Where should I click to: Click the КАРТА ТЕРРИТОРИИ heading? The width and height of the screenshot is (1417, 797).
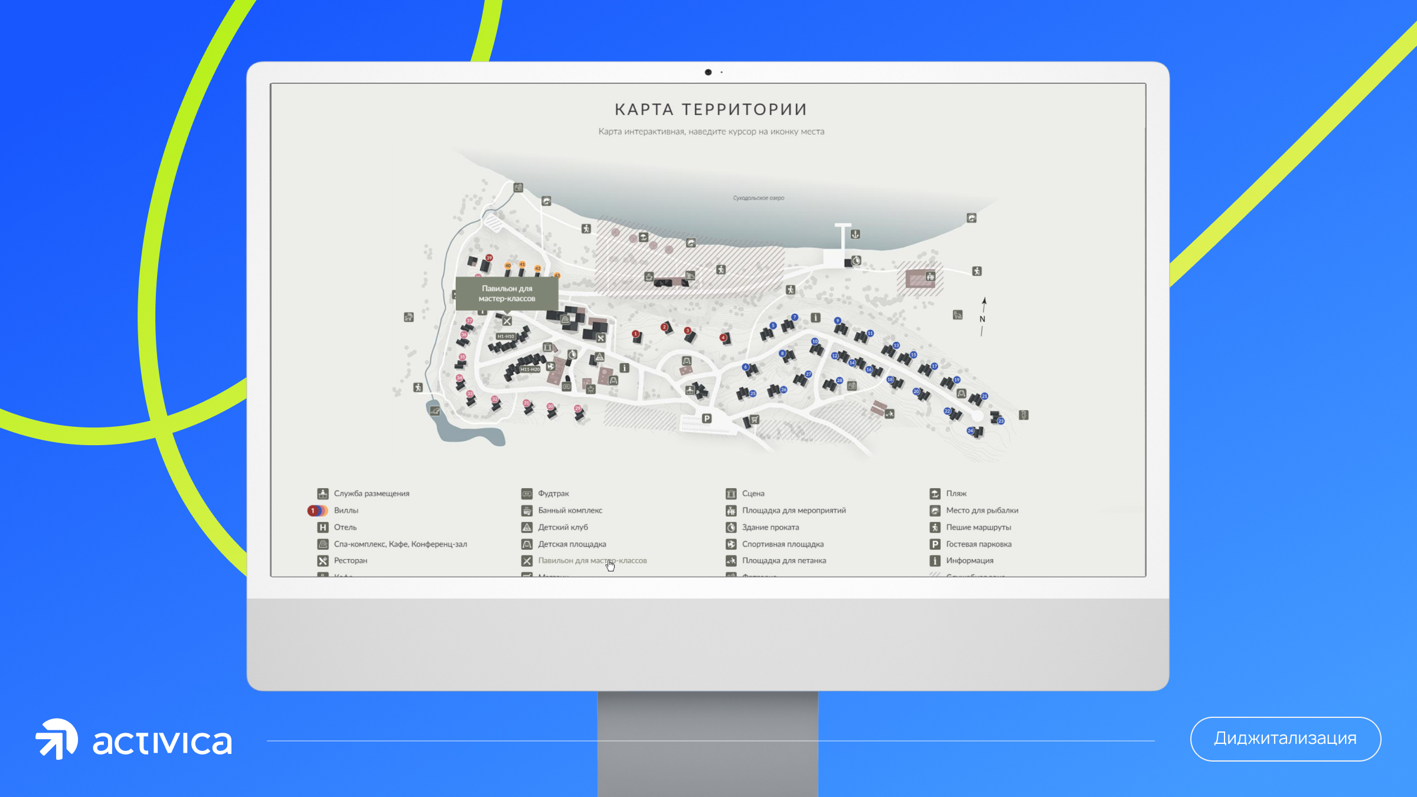[711, 110]
